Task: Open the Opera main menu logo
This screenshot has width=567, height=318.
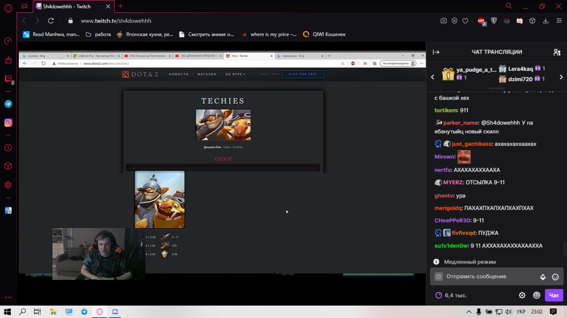Action: (8, 8)
